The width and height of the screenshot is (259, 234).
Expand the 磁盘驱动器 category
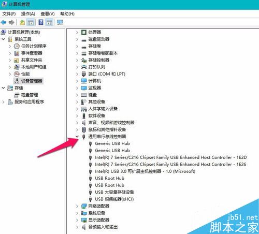[77, 39]
